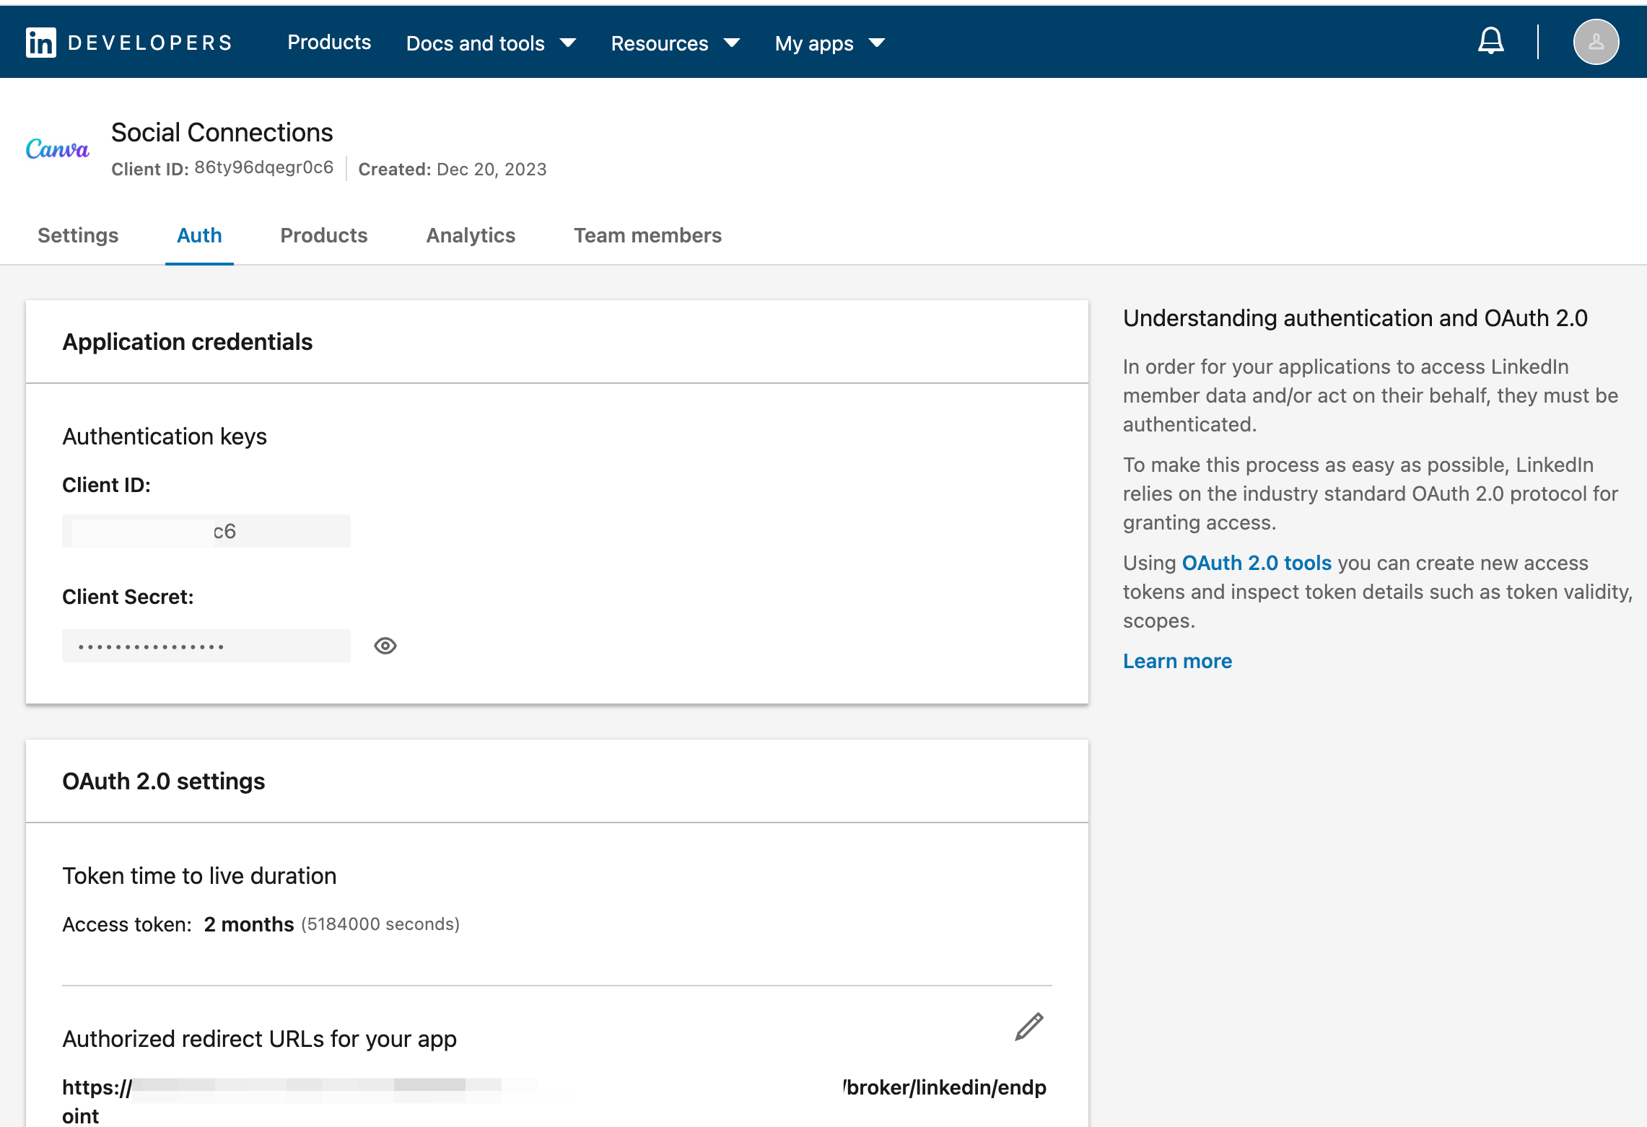Click the redirect URL broker/linkedin/endp text
This screenshot has height=1127, width=1647.
[945, 1087]
